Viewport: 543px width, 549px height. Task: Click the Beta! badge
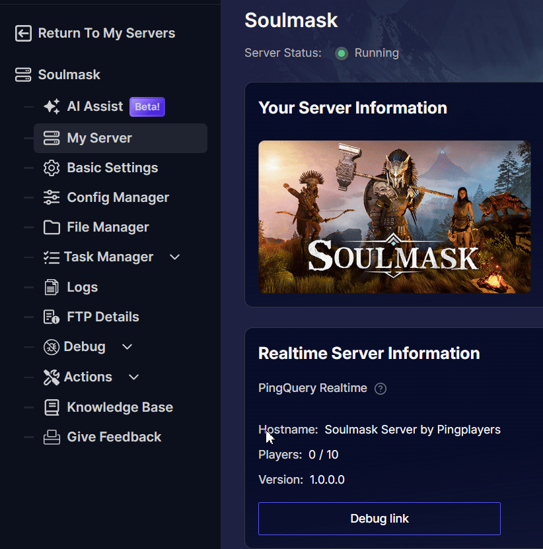tap(147, 107)
